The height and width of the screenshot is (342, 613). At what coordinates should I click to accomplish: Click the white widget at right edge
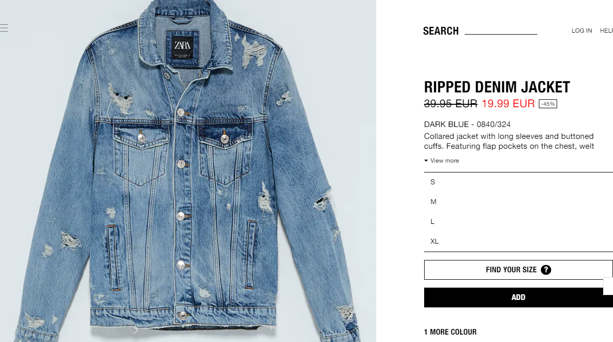[608, 286]
